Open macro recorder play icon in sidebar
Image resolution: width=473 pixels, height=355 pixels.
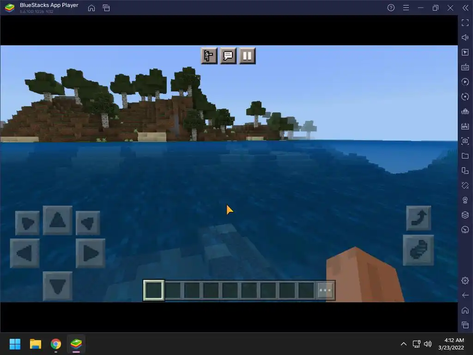click(465, 82)
